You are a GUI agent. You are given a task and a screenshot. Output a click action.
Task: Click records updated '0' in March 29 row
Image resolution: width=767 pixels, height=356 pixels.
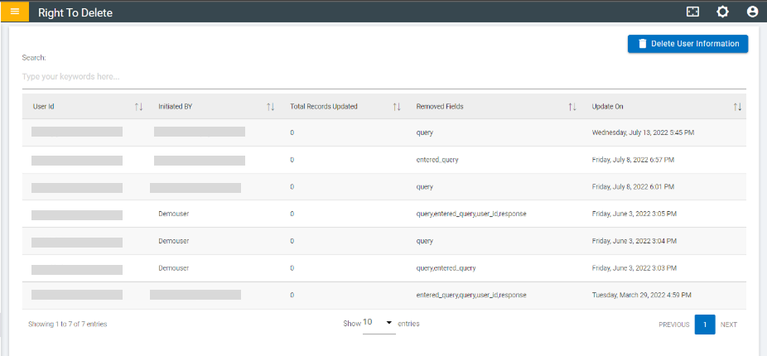[292, 296]
